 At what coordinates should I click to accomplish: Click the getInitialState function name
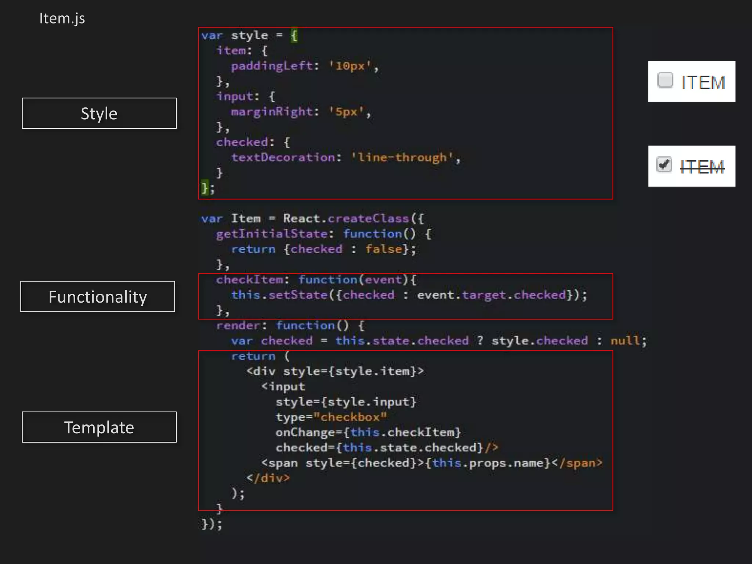[x=272, y=234]
